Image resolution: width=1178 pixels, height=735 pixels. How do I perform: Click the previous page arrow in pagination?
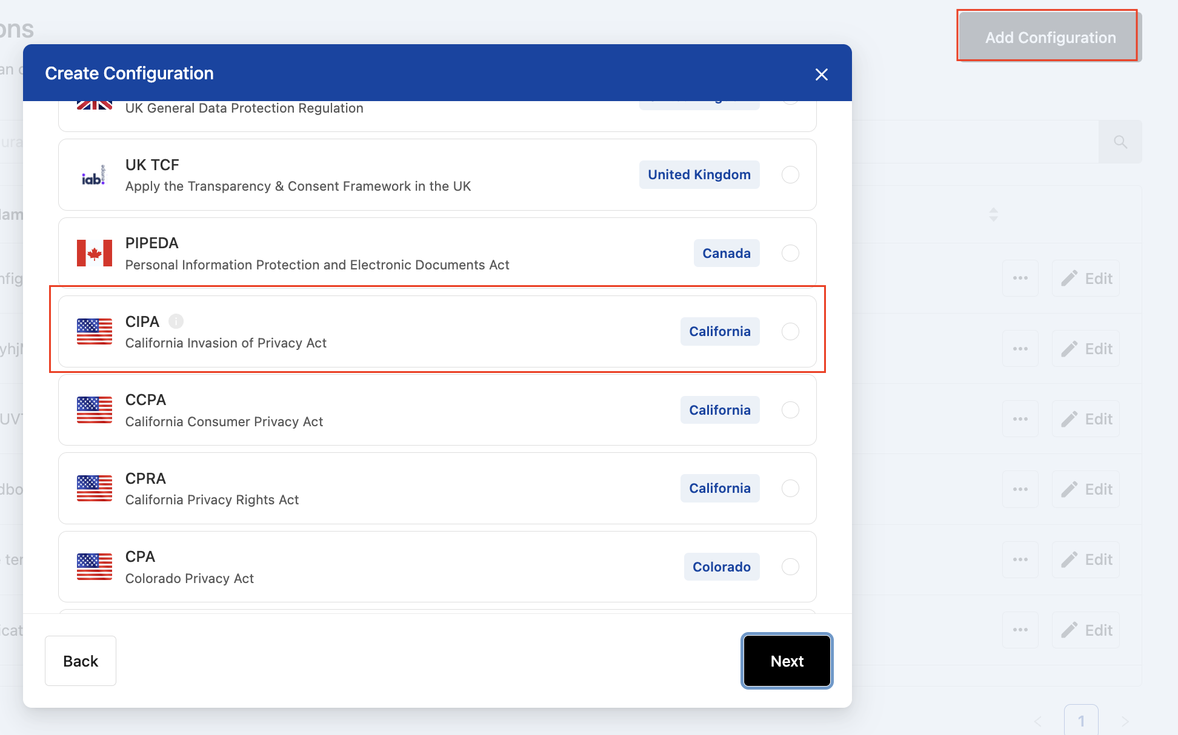click(x=1038, y=721)
